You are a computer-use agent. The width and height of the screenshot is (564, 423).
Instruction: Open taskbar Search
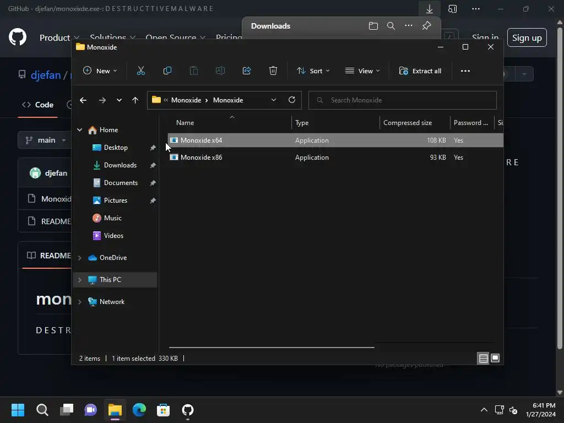[42, 410]
